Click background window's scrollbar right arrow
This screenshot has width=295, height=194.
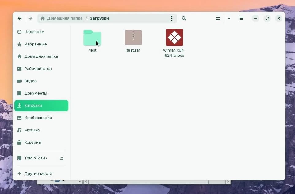pos(228,182)
